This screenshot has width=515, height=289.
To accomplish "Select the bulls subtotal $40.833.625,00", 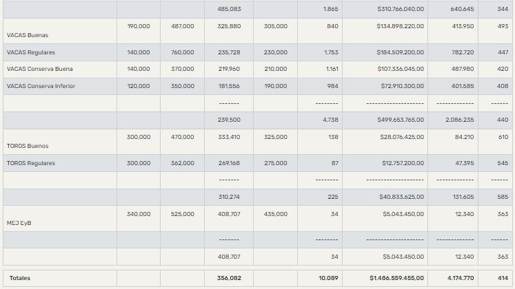I will pos(402,197).
